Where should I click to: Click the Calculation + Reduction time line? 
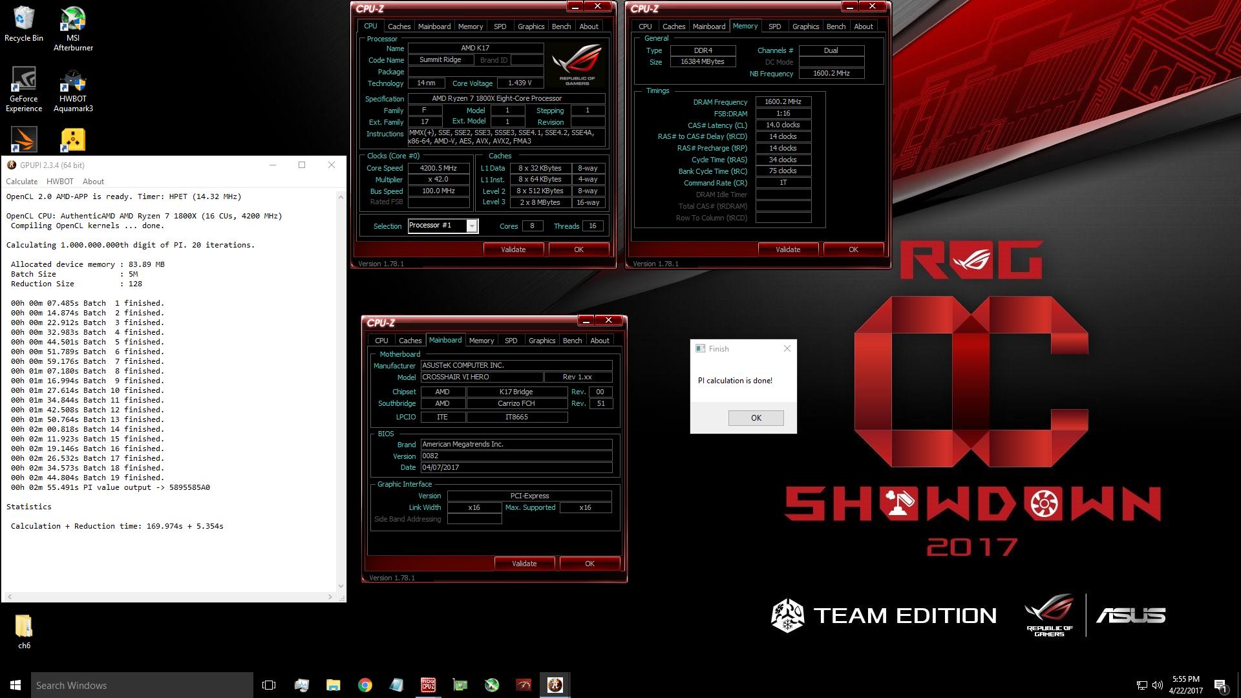117,526
